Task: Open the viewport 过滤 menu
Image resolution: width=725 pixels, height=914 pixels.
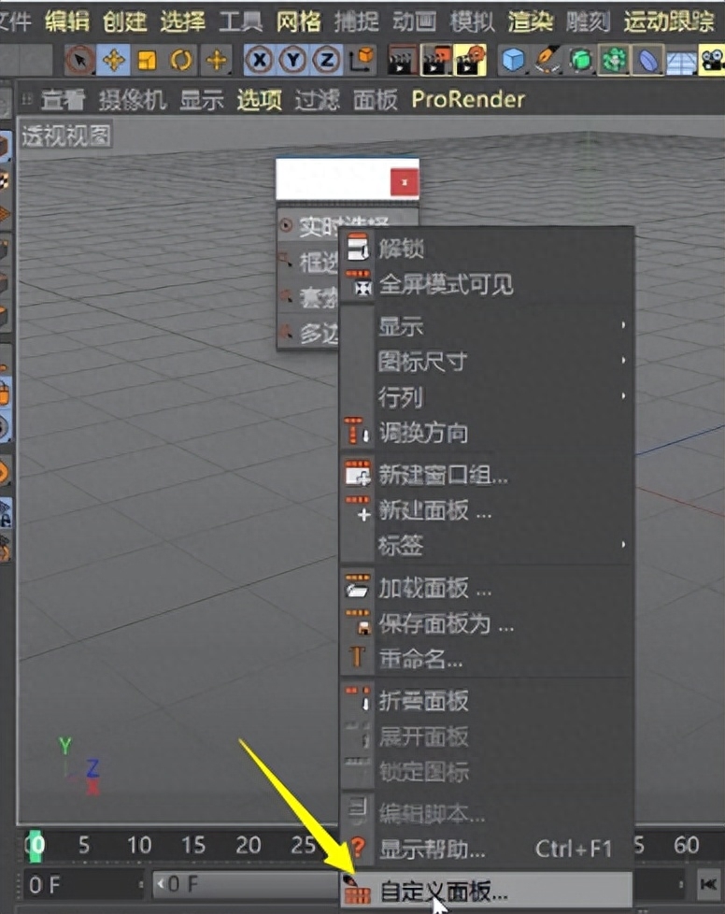Action: [x=317, y=100]
